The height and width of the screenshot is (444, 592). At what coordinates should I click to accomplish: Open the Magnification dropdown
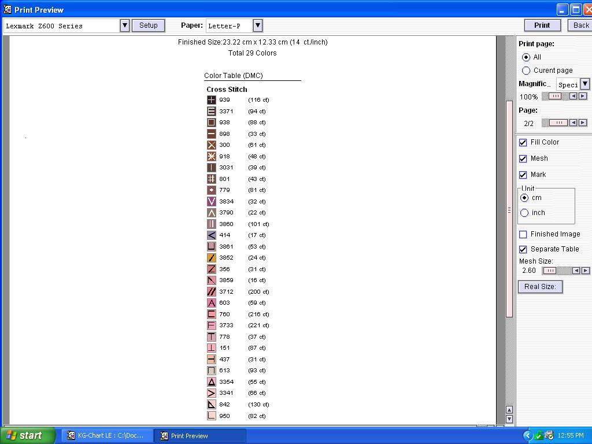pos(584,84)
